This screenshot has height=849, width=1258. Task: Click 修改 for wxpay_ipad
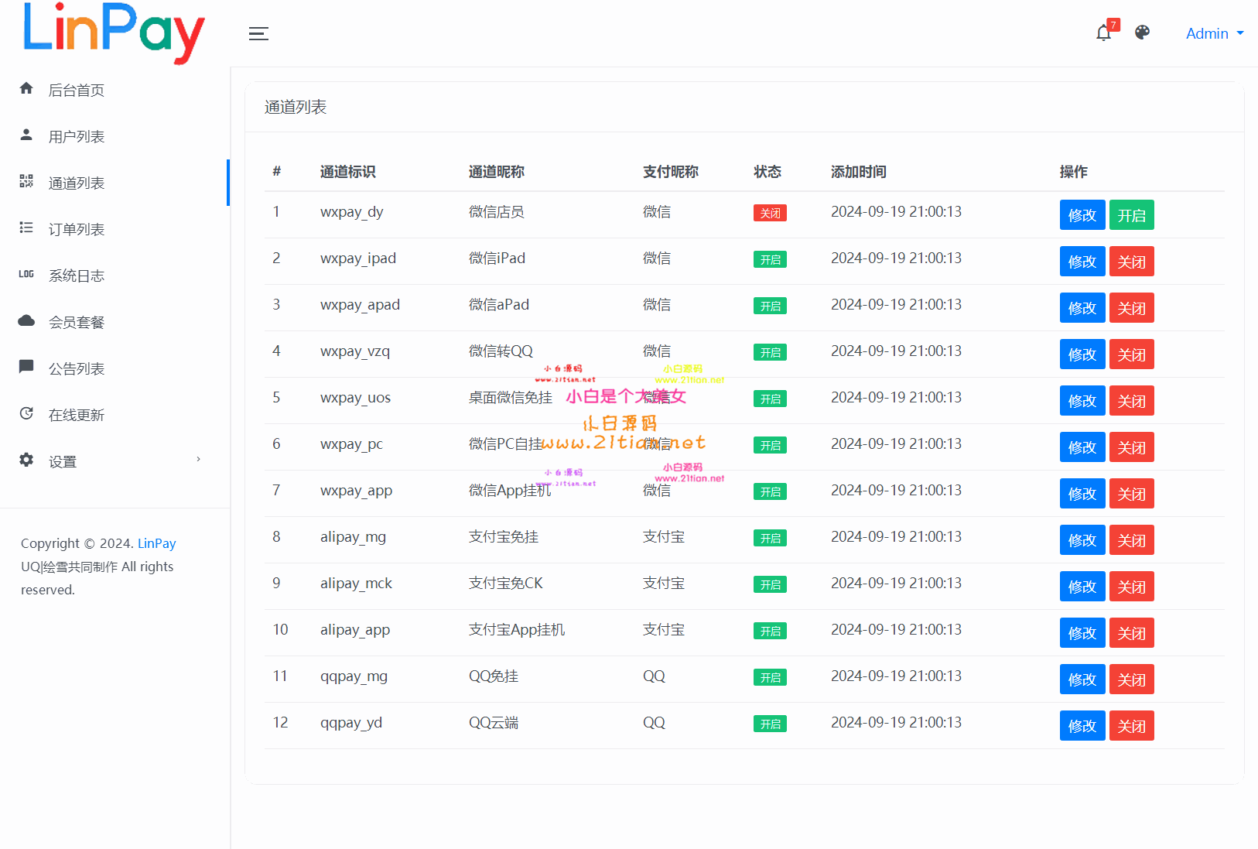click(1082, 262)
